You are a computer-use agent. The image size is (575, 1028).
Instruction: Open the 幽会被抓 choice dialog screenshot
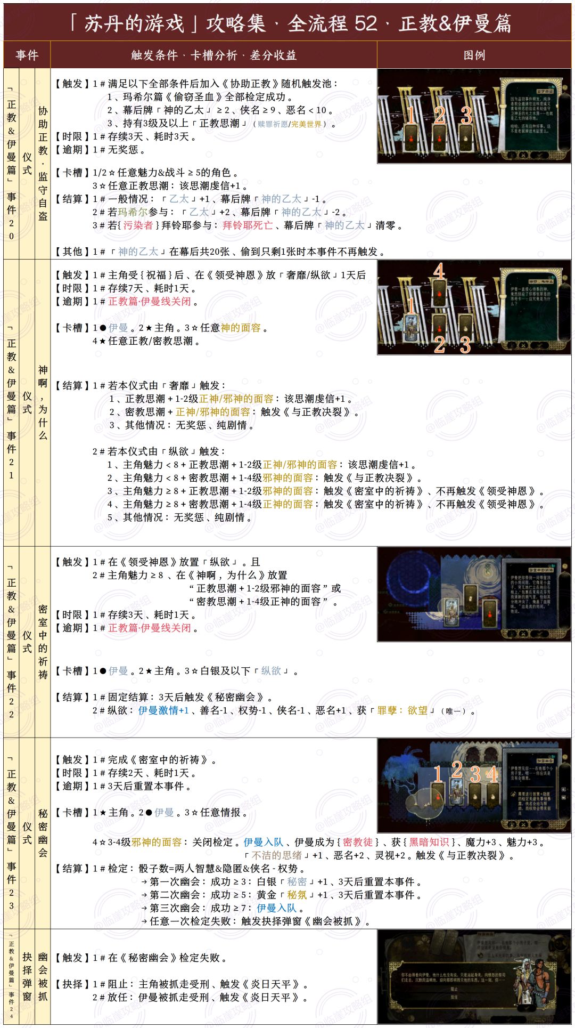(474, 977)
